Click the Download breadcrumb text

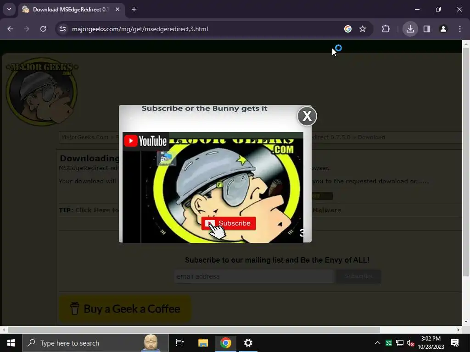point(371,137)
